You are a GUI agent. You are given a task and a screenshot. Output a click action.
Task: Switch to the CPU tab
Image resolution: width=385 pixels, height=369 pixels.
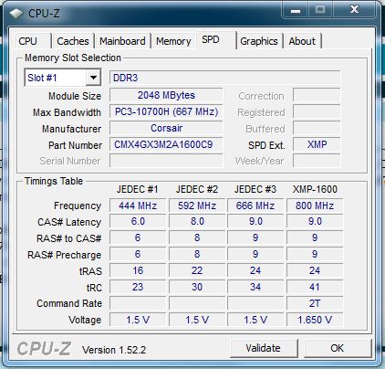click(x=27, y=41)
